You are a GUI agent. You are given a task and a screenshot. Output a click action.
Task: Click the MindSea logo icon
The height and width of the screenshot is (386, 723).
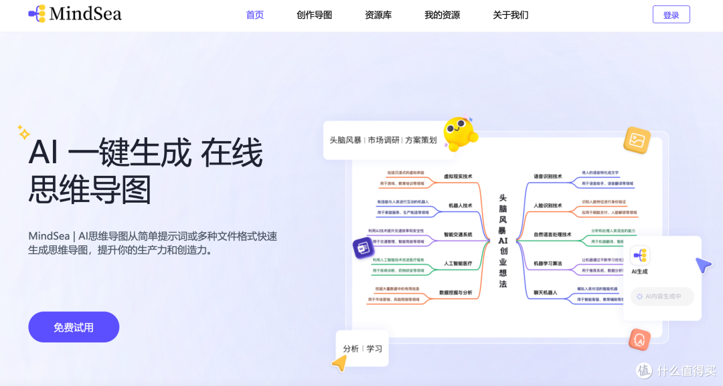tap(37, 14)
